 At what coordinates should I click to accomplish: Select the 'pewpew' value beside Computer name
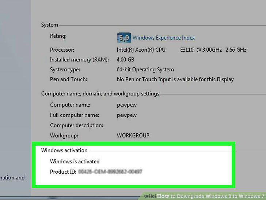[127, 105]
